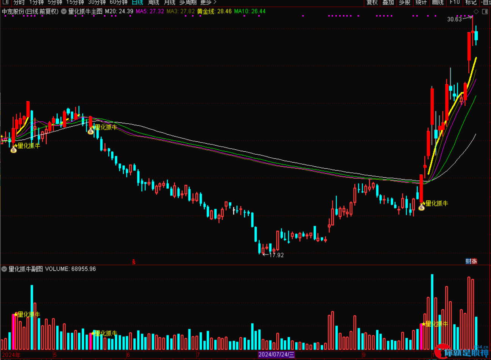Select the 5分钟 period tab

click(55, 2)
